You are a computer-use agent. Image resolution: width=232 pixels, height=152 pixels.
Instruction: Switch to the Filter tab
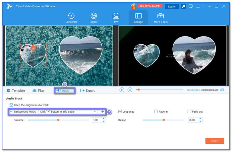coord(39,90)
